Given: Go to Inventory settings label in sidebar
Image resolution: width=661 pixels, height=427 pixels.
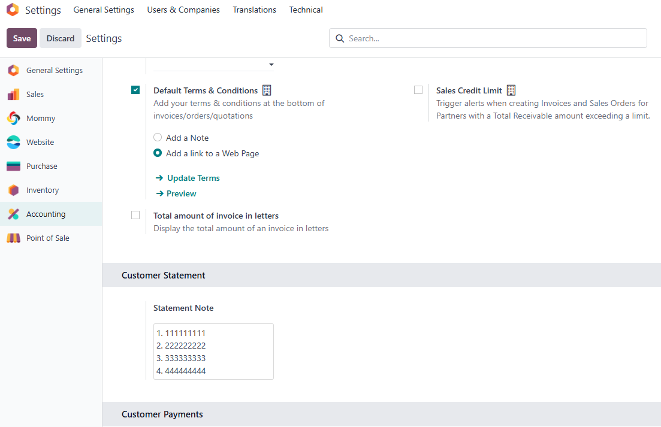Looking at the screenshot, I should pos(43,190).
